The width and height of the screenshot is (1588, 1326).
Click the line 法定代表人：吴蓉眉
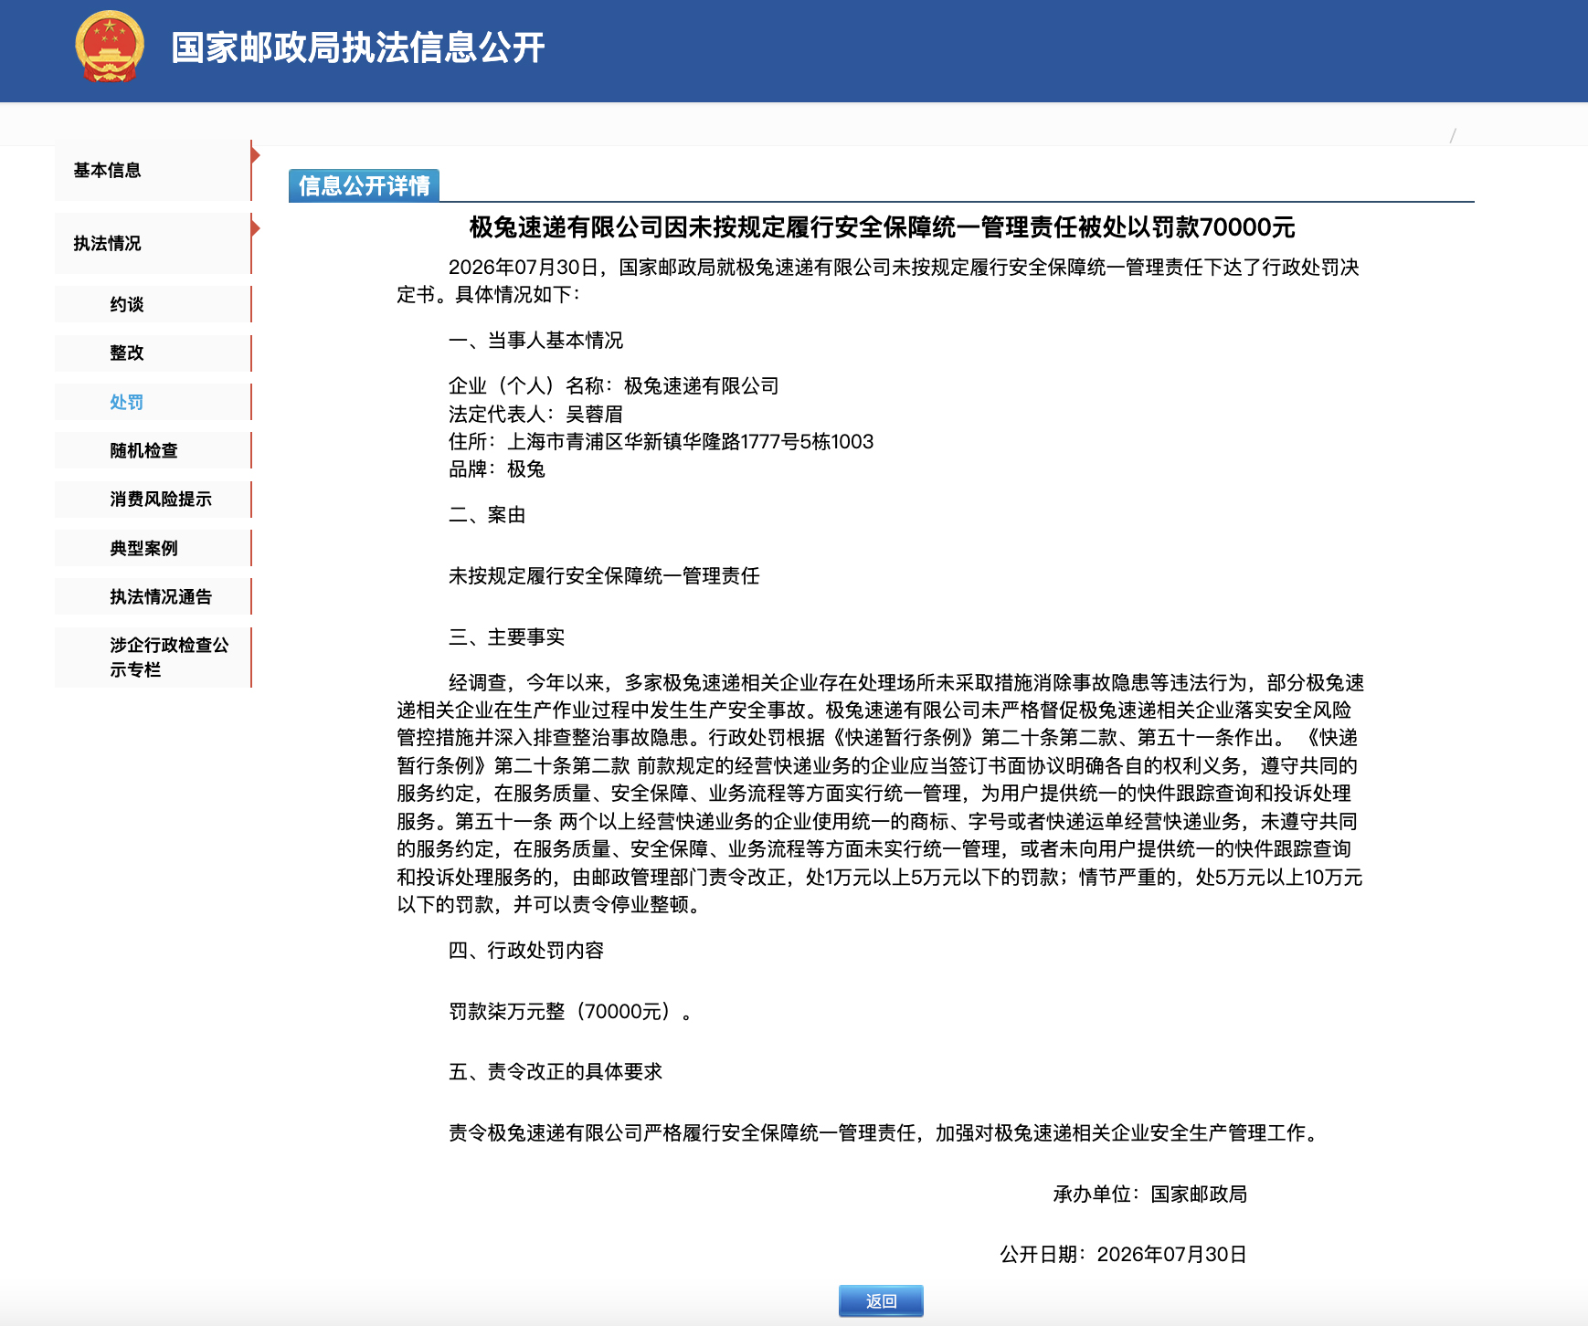click(x=535, y=414)
